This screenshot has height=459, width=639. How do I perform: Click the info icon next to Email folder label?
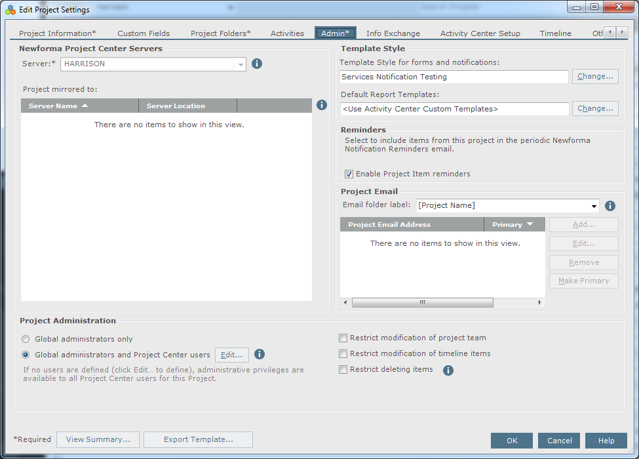(x=610, y=206)
